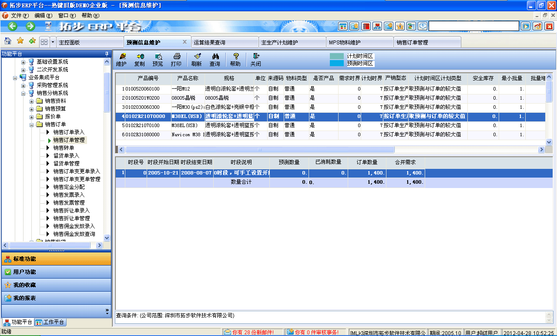Click the 复制 (Copy) toolbar icon
557x336 pixels.
coord(140,59)
